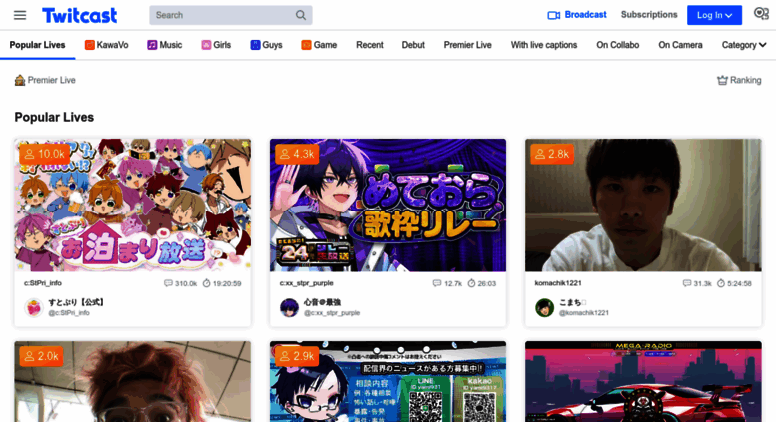The height and width of the screenshot is (422, 776).
Task: Click the 10.0k viewers badge
Action: coord(44,155)
